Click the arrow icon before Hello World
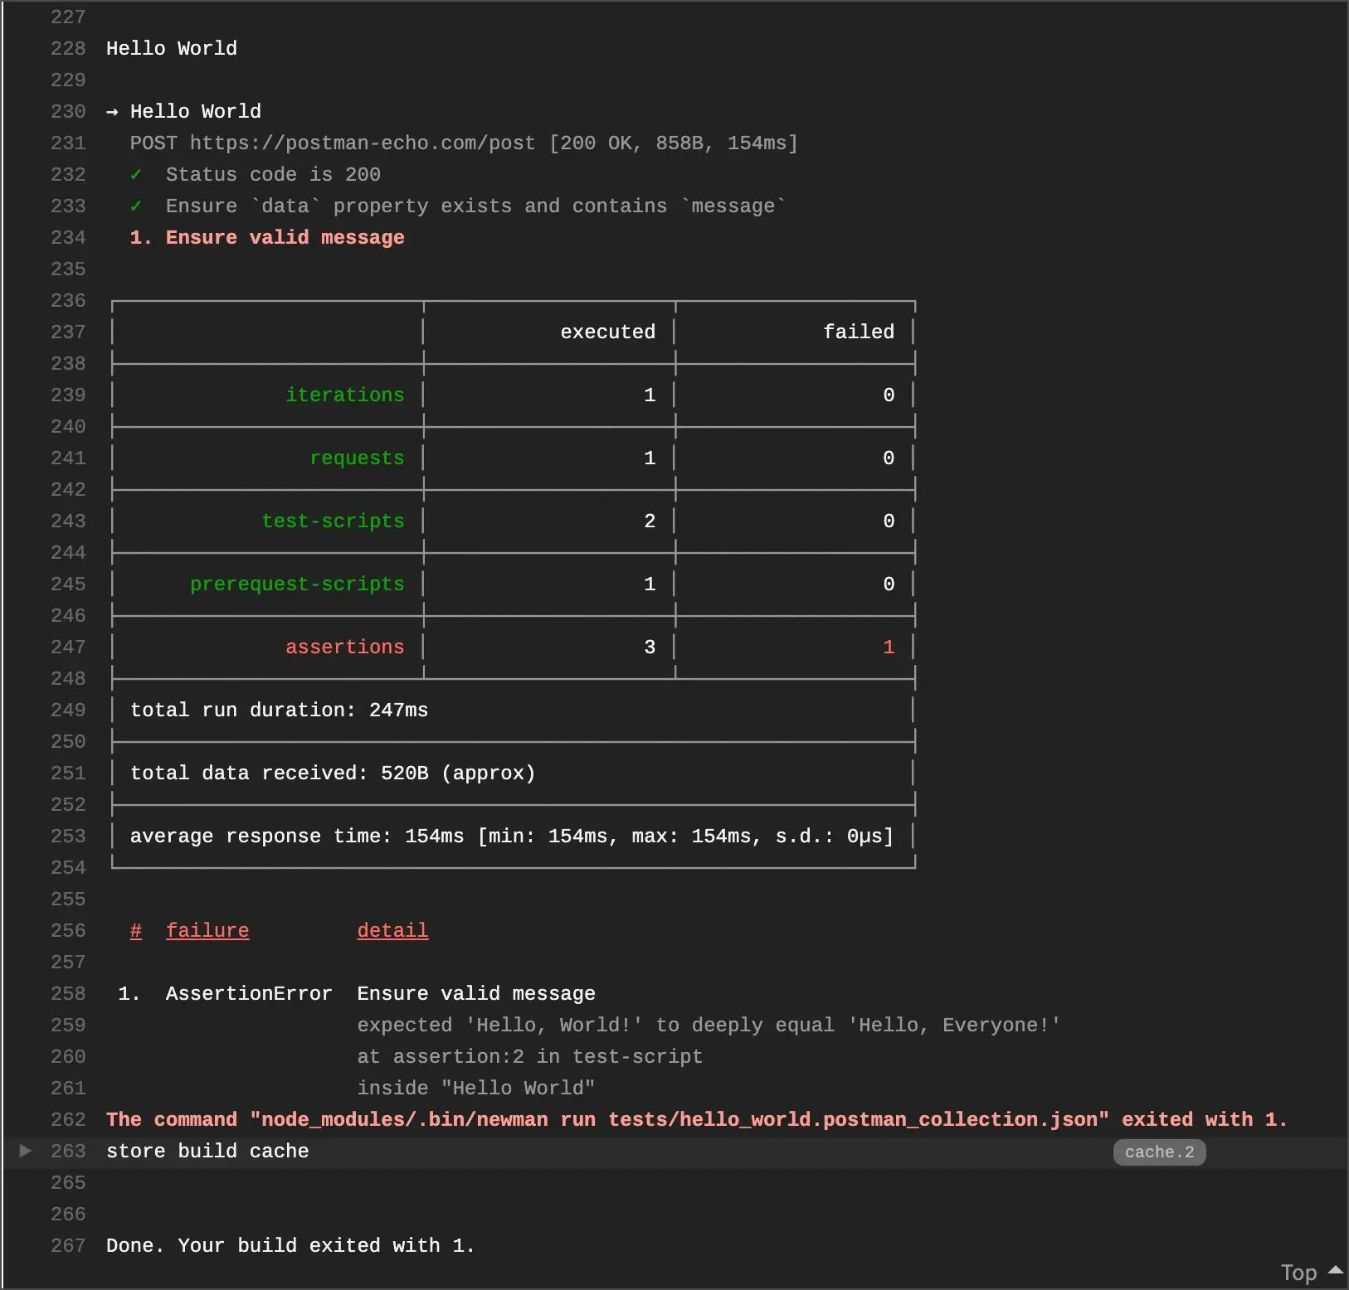 coord(112,111)
